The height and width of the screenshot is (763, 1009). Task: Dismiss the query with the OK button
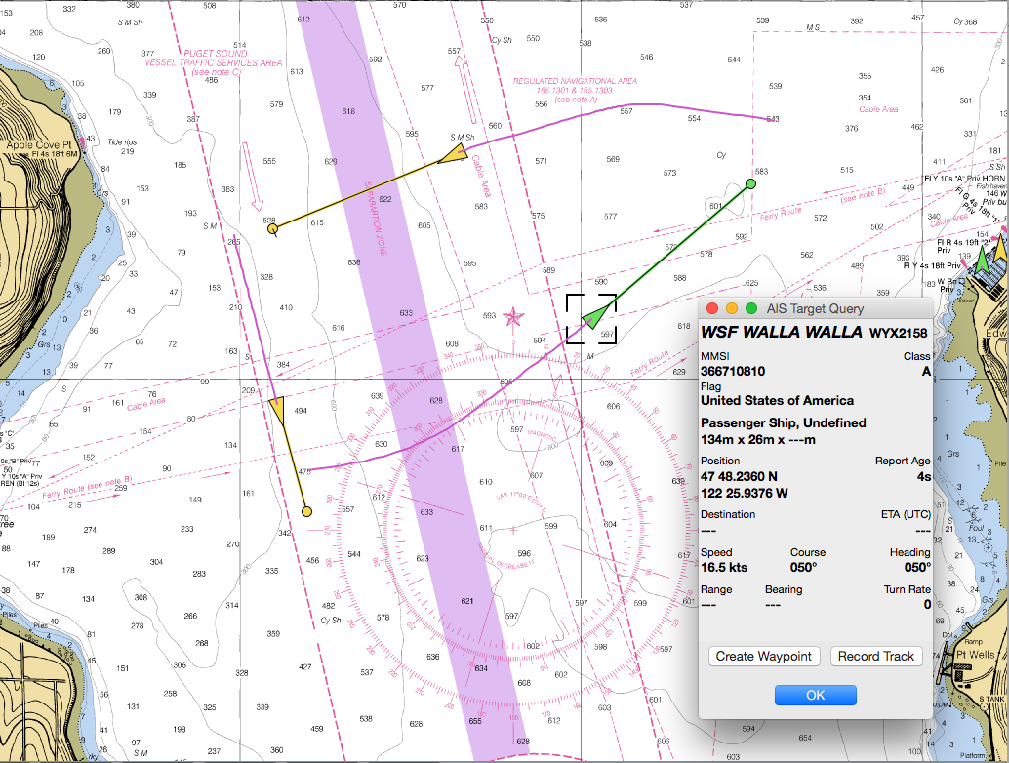(x=815, y=695)
